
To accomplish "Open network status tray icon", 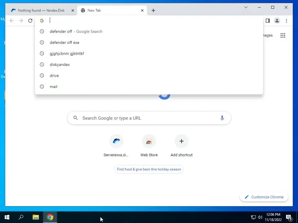I will [253, 217].
